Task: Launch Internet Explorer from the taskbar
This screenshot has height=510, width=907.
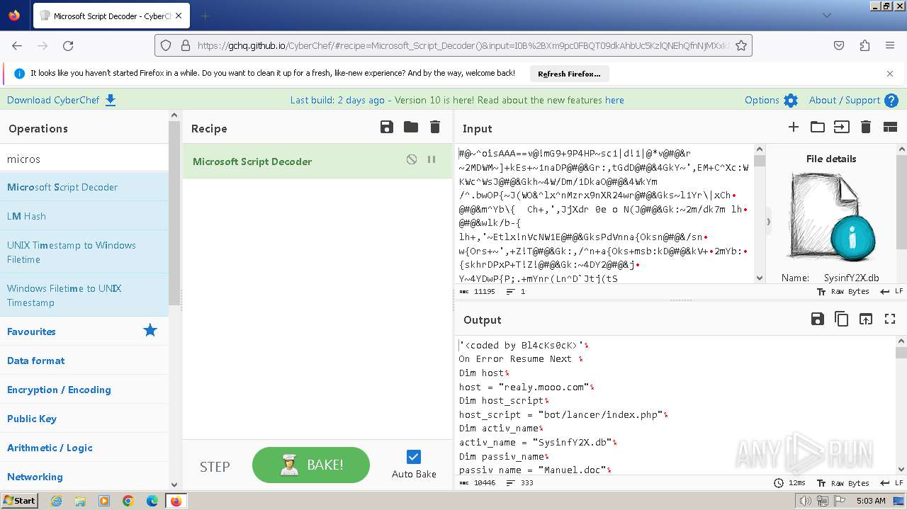Action: point(56,501)
